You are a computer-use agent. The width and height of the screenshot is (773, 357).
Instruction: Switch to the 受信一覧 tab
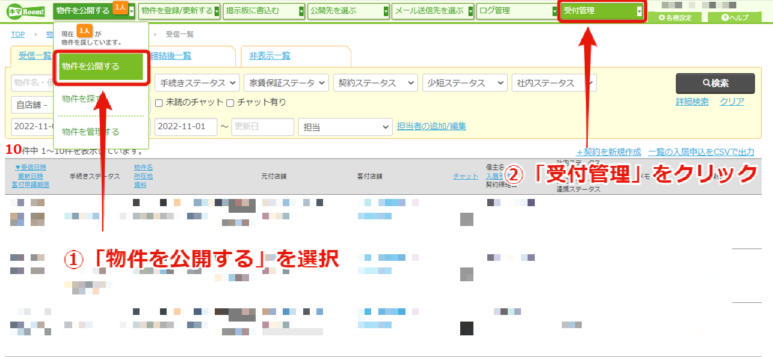[x=35, y=56]
